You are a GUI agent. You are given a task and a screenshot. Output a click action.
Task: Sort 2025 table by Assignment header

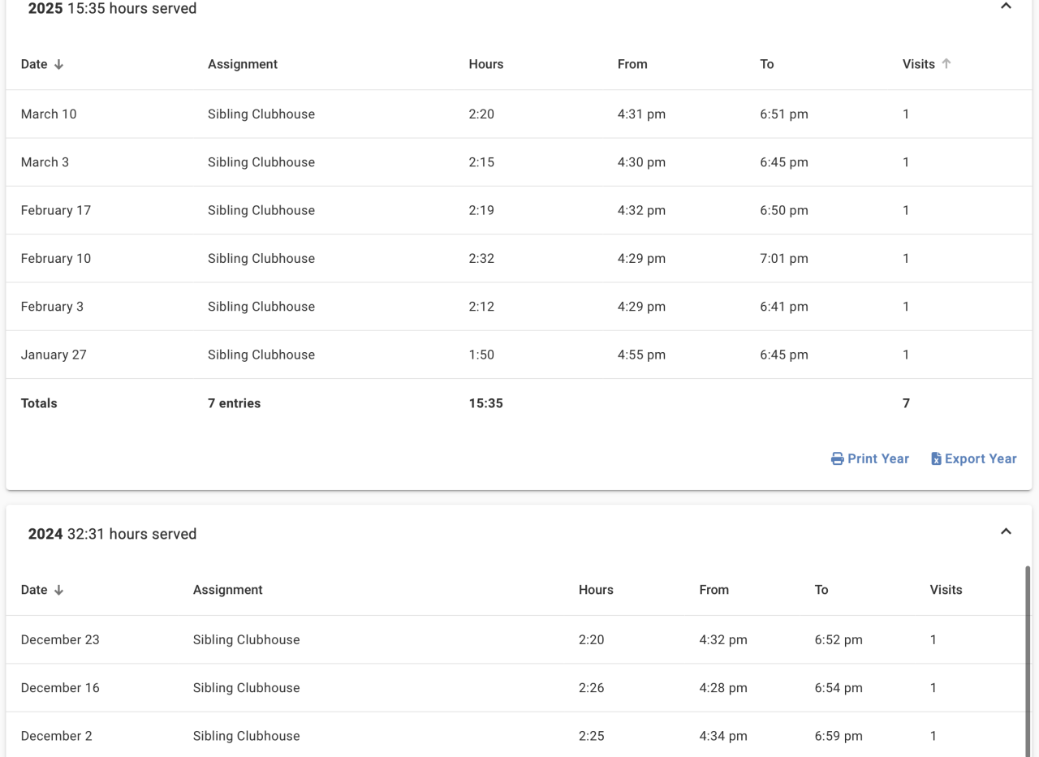[x=242, y=65]
